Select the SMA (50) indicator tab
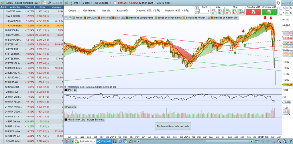 click(x=105, y=18)
